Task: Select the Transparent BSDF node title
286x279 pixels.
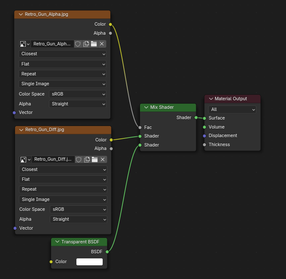Action: [80, 242]
